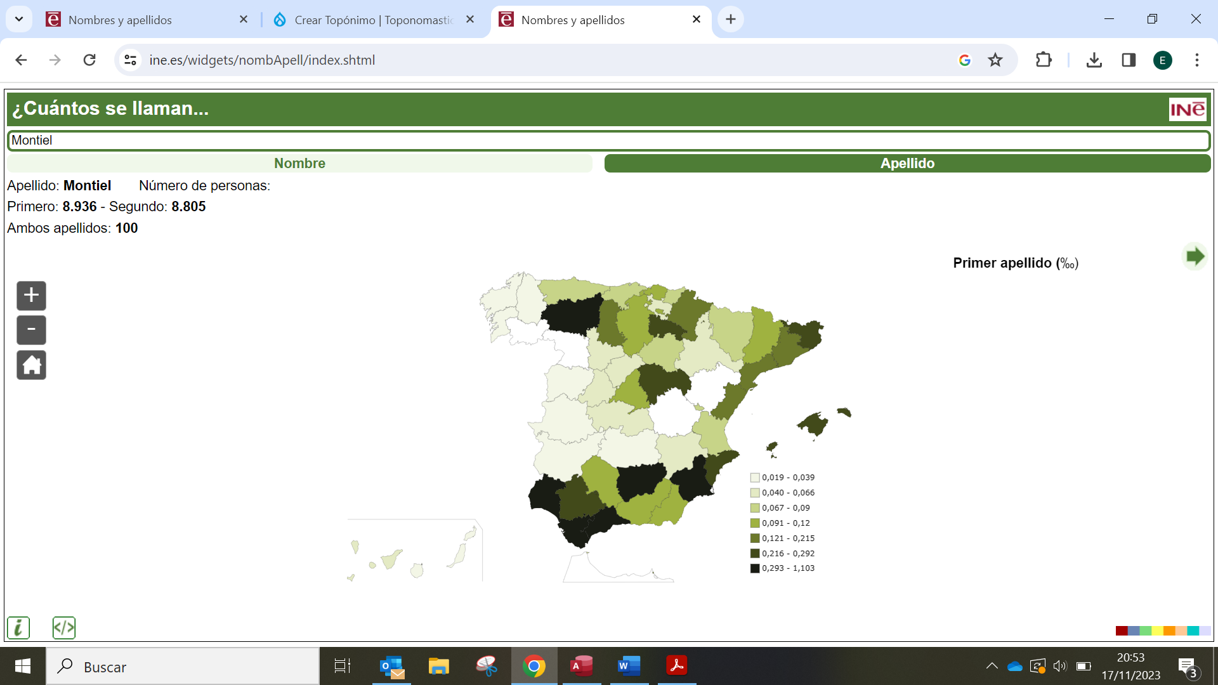
Task: Open the browser Extensions icon
Action: (1044, 60)
